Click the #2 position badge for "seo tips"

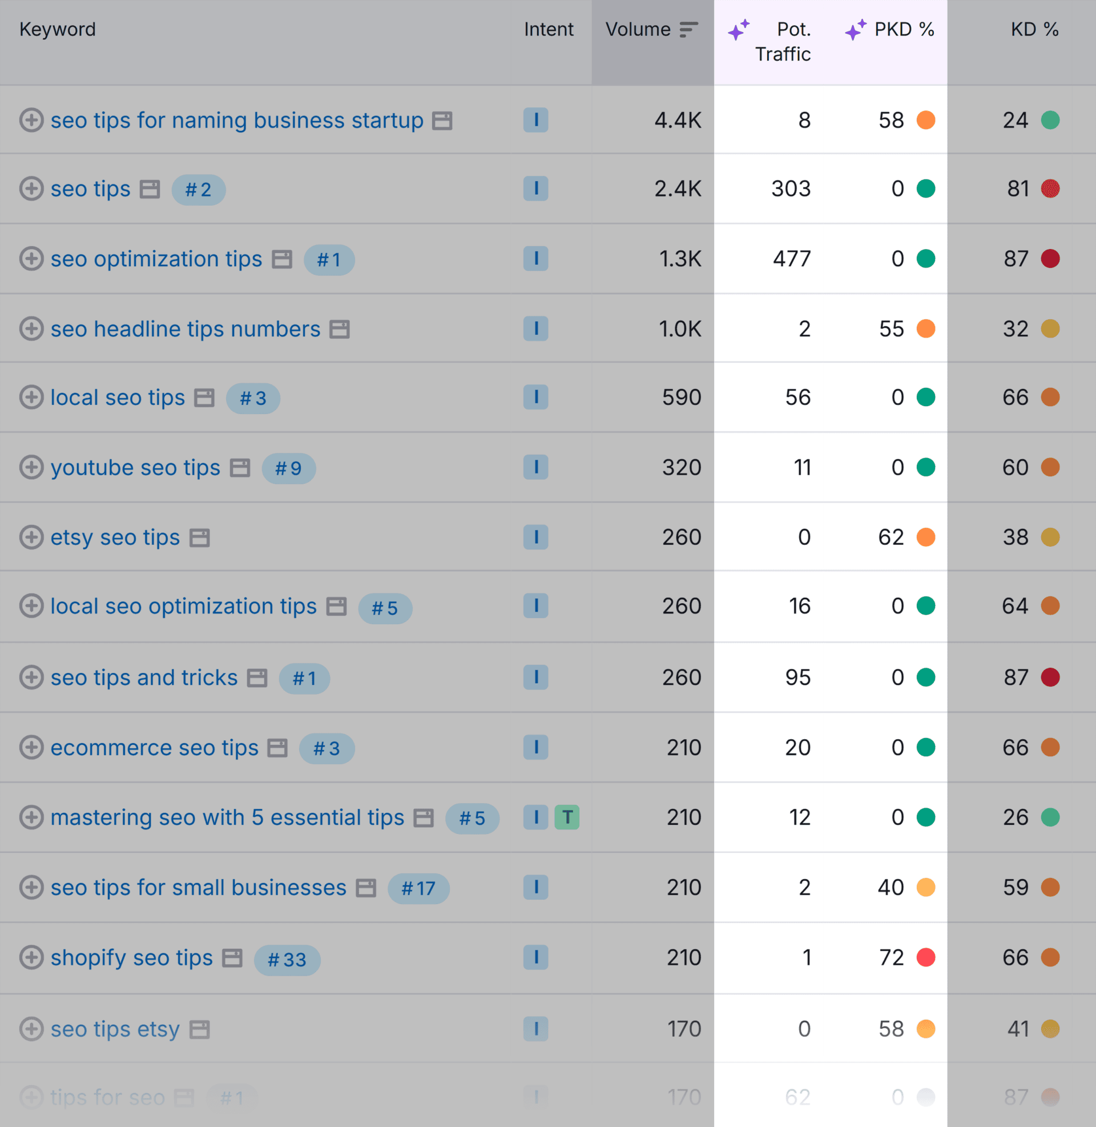[x=199, y=189]
